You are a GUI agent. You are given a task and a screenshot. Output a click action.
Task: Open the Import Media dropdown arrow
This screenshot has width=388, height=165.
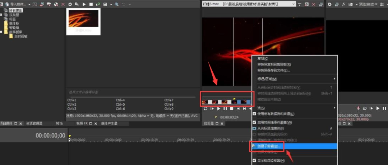pos(29,4)
